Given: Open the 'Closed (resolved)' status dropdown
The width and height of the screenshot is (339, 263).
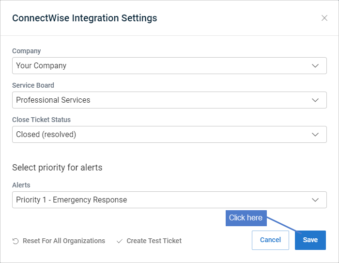Looking at the screenshot, I should point(169,135).
